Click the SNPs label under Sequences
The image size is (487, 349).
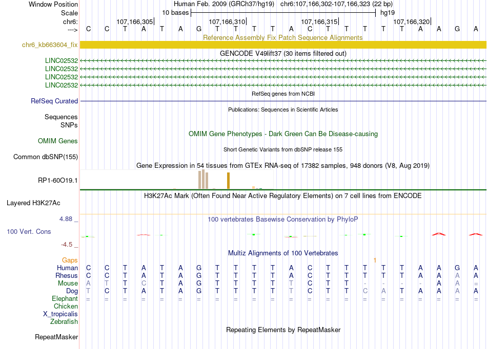click(69, 125)
